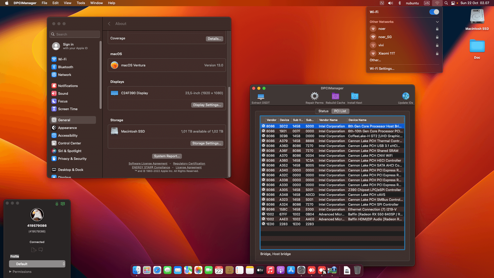Open DPCIManager icon in the Dock
Viewport: 494px width, 278px height.
click(332, 270)
